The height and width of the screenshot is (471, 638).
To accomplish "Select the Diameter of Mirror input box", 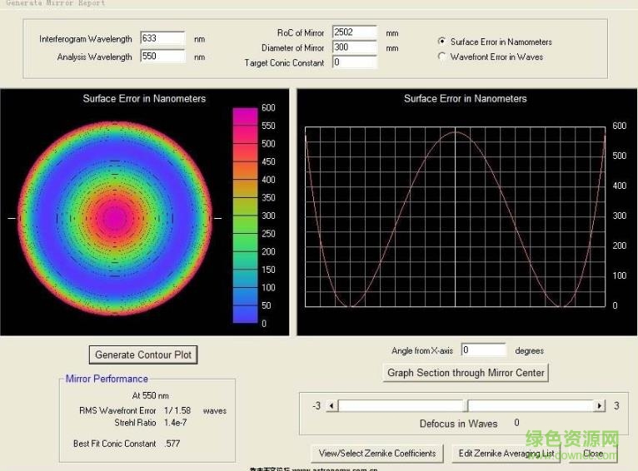I will click(354, 47).
